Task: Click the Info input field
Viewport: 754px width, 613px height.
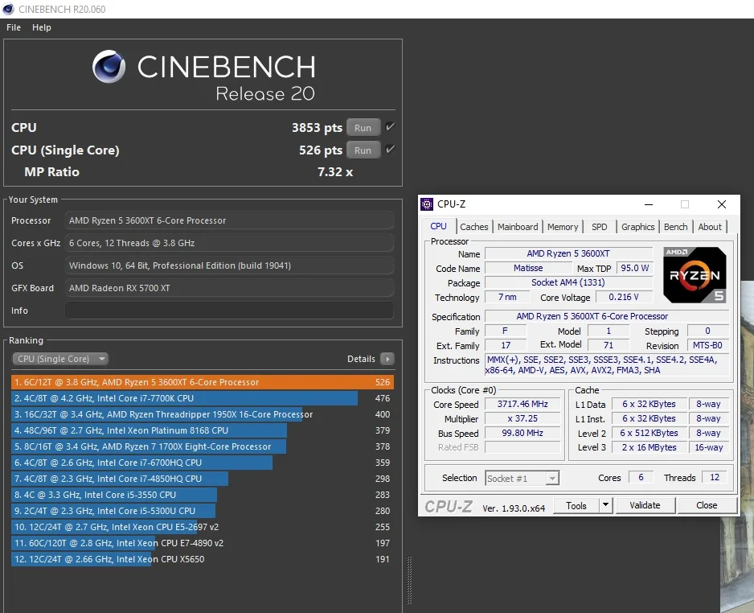Action: pos(229,311)
